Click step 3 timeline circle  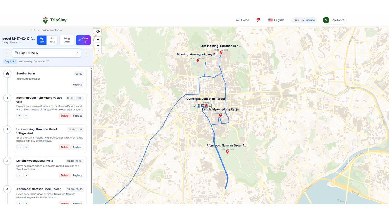pos(7,161)
